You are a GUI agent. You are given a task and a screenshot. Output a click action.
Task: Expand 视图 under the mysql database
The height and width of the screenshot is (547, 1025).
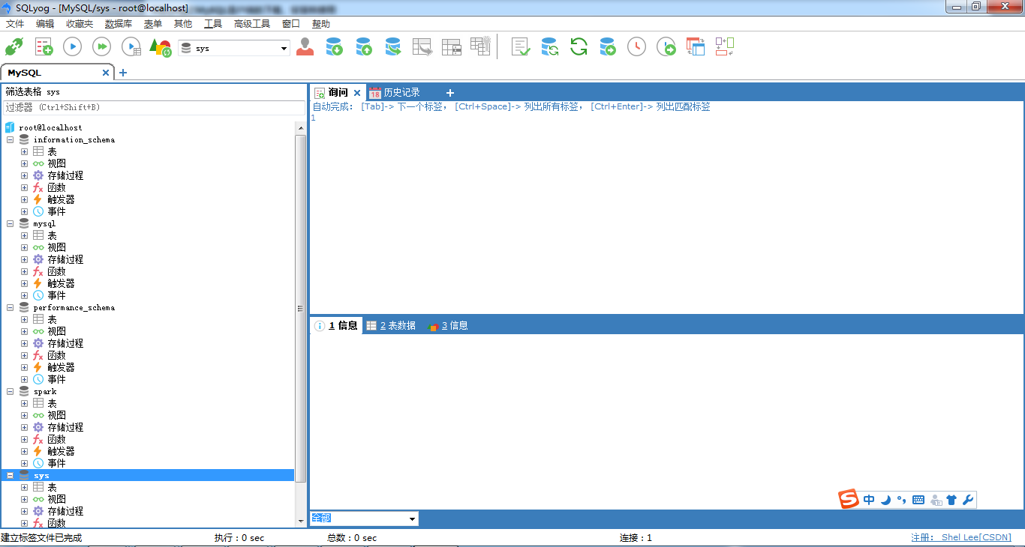pyautogui.click(x=25, y=247)
